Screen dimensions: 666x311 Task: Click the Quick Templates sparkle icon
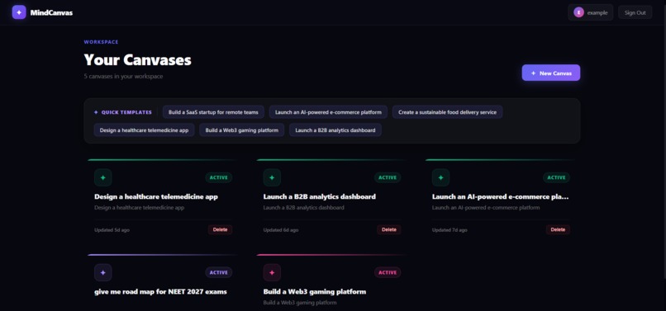pyautogui.click(x=96, y=112)
